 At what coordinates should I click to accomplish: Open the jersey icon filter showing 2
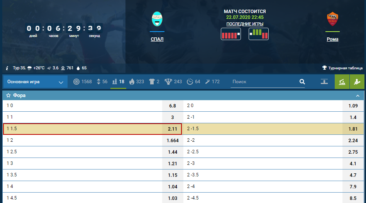coord(154,82)
